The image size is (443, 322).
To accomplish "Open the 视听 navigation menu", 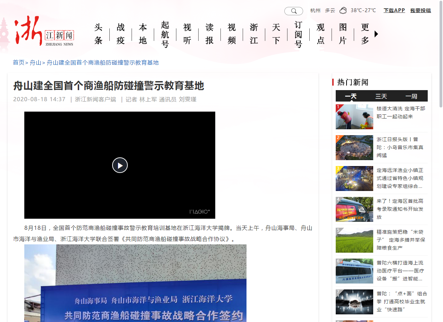I will [187, 34].
